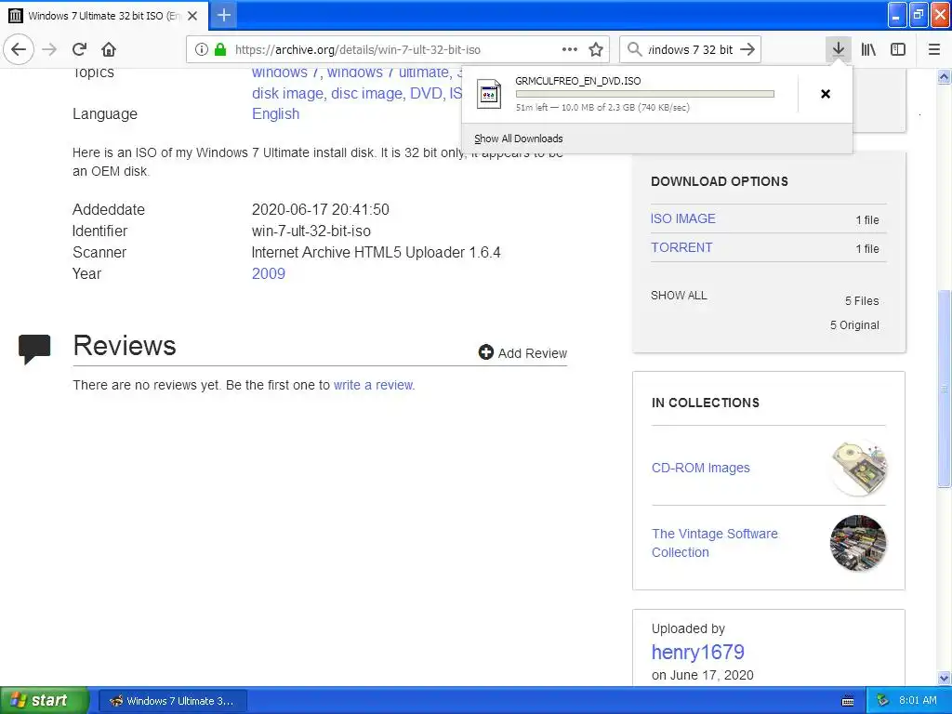Click the vertical scrollbar thumb
Viewport: 952px width, 714px height.
pyautogui.click(x=944, y=389)
